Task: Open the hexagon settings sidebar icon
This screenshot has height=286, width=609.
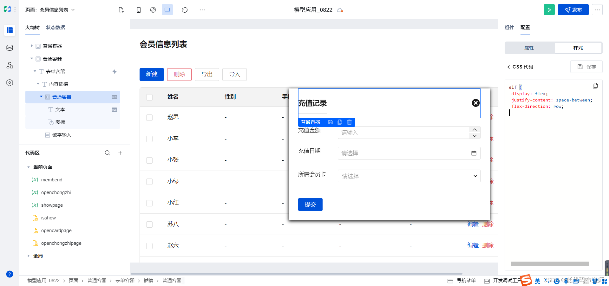Action: click(10, 83)
